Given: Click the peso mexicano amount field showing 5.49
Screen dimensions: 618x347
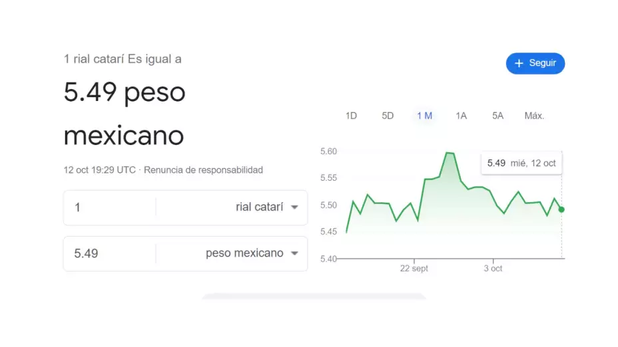Looking at the screenshot, I should [x=110, y=253].
